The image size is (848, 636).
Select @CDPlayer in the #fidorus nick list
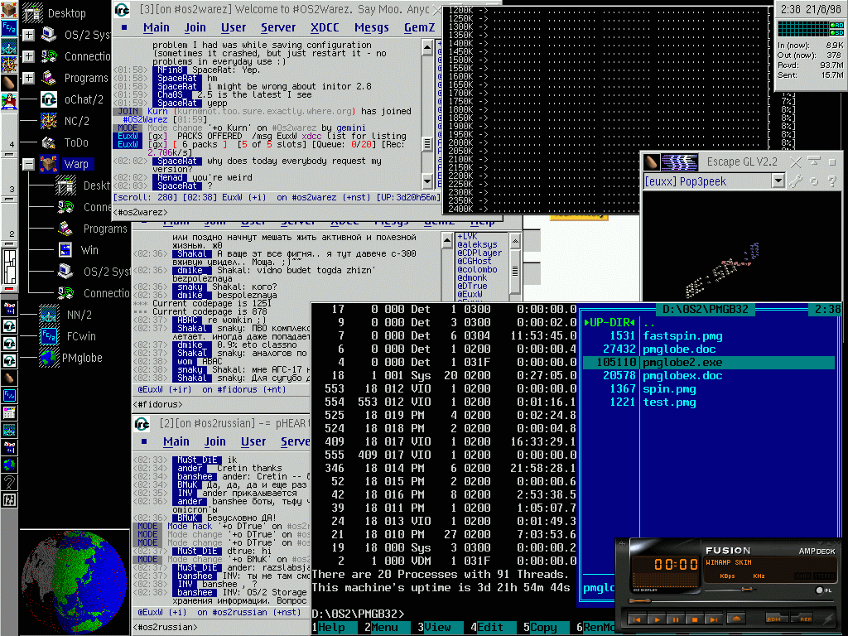479,253
